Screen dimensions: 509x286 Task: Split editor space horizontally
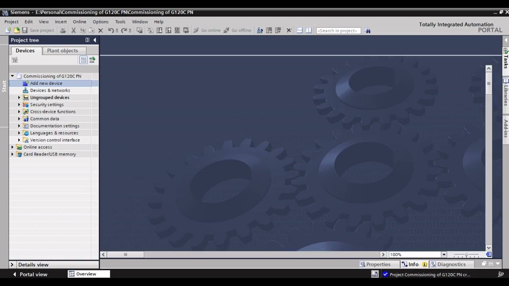coord(299,30)
